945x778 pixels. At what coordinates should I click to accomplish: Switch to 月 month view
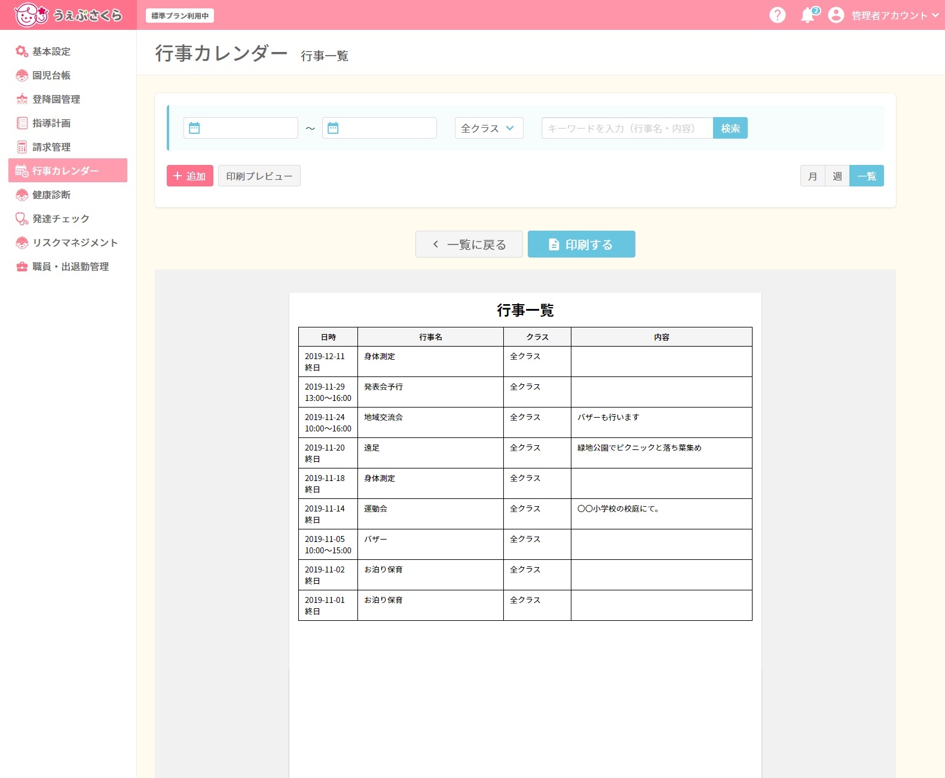[x=812, y=176]
